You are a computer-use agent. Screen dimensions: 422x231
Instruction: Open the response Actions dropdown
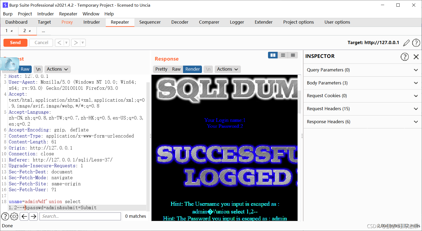(x=227, y=69)
